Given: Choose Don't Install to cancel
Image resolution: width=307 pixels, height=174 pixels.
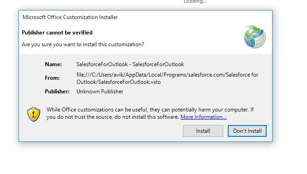Looking at the screenshot, I should pyautogui.click(x=247, y=131).
